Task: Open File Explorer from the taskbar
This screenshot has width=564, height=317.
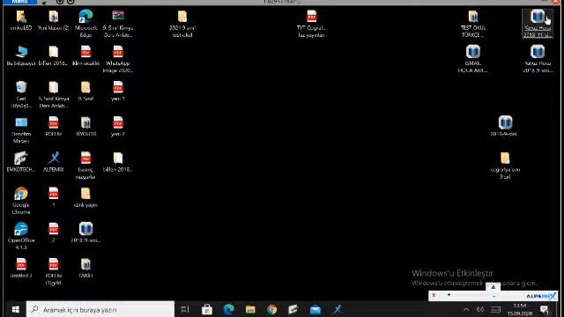Action: point(250,309)
